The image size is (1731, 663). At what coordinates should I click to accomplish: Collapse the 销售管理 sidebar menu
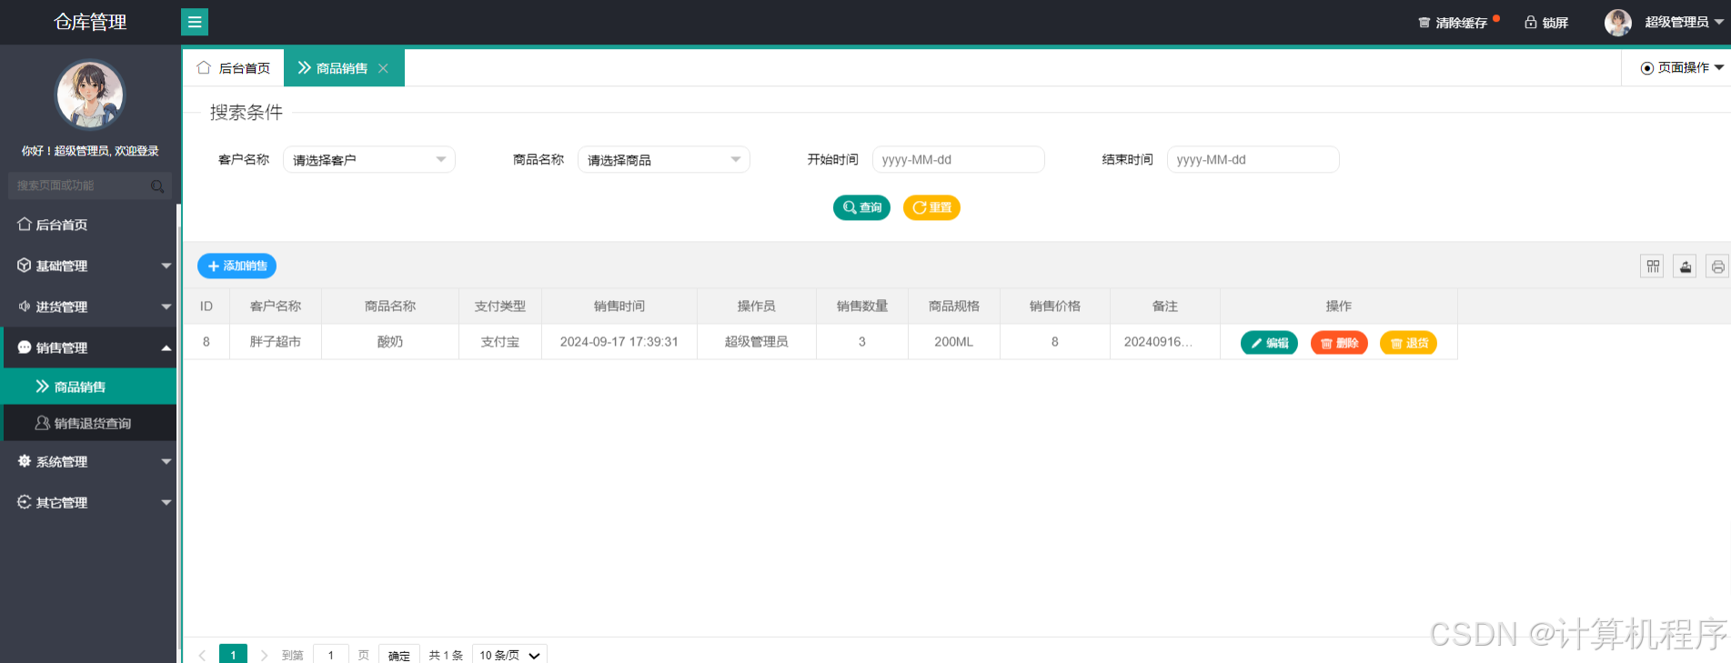[x=88, y=347]
